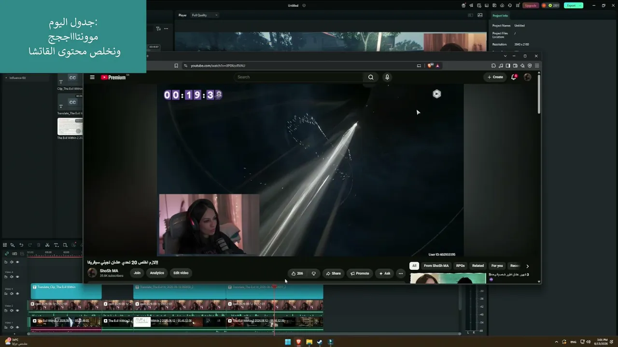
Task: Select the All filter chip on YouTube
Action: point(414,266)
